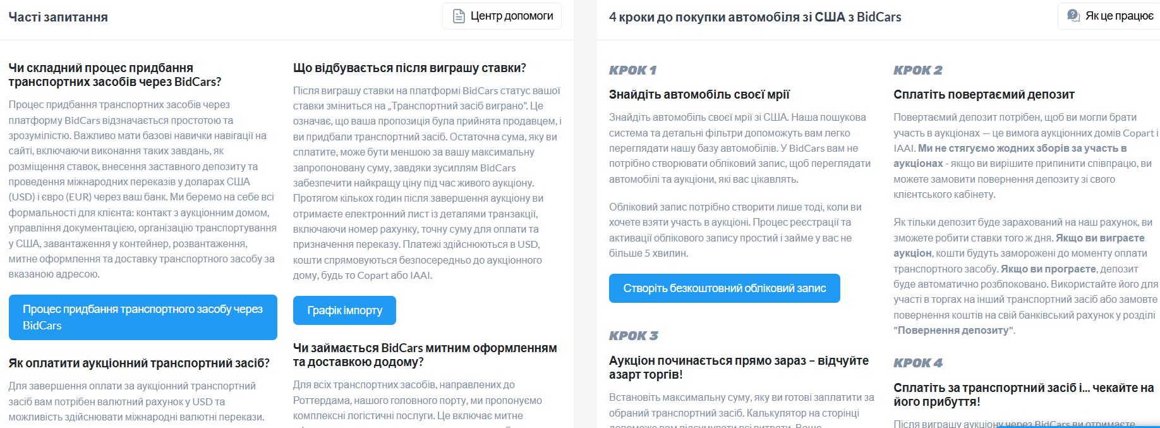
Task: Open the Як це працює section
Action: point(1110,16)
